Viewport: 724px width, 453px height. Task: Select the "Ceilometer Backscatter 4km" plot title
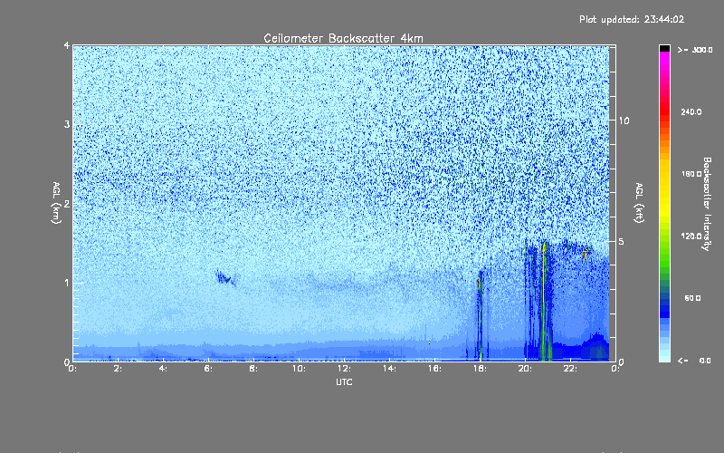tap(343, 38)
